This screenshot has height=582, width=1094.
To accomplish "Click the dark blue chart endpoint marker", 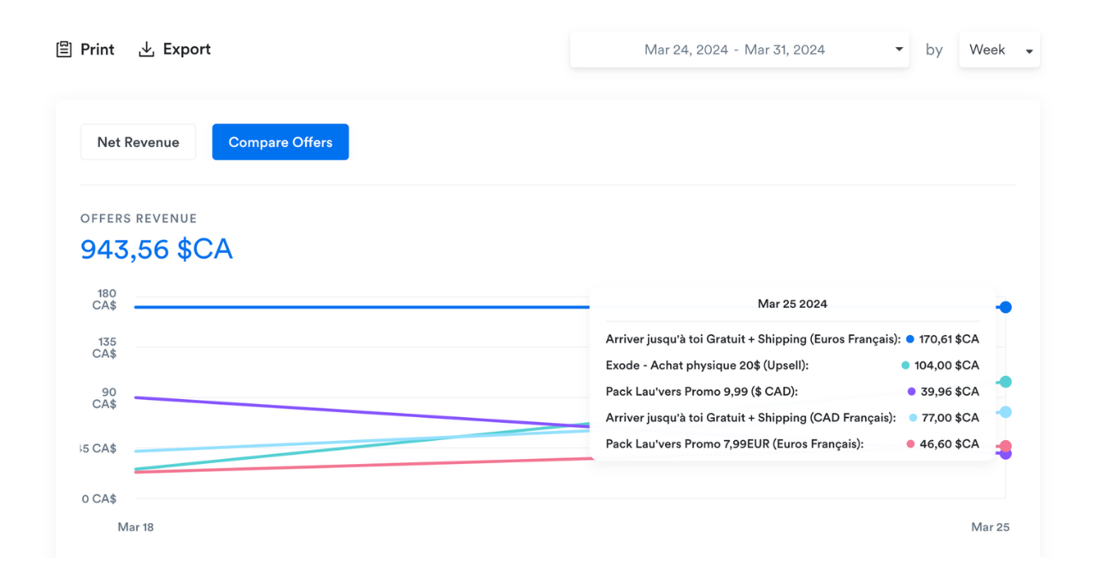I will [x=1006, y=307].
